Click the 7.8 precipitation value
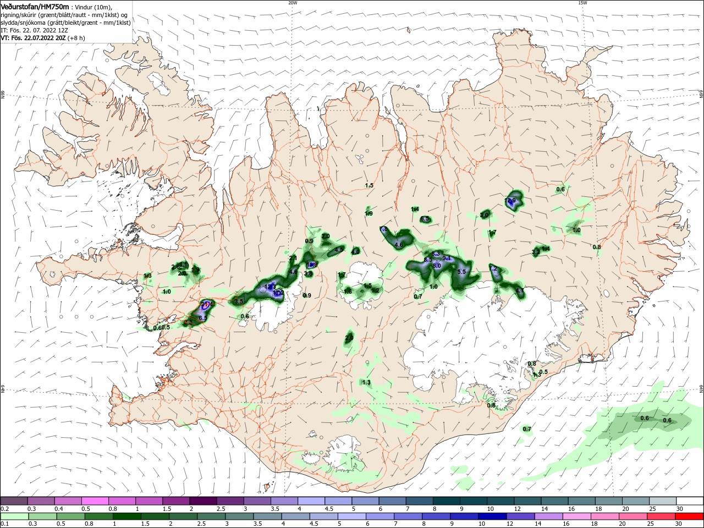The width and height of the screenshot is (704, 528). click(x=383, y=229)
